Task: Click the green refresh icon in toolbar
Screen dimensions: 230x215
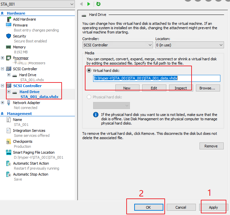Action: point(98,4)
